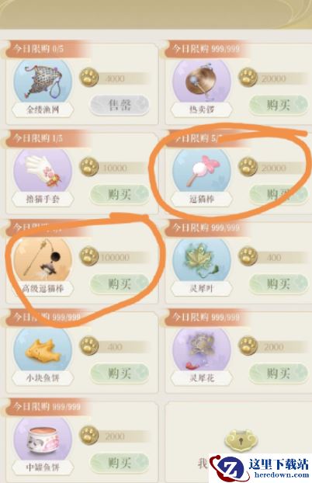Image resolution: width=312 pixels, height=483 pixels.
Task: Tap the 热卖锣 gong item icon
Action: pyautogui.click(x=202, y=82)
